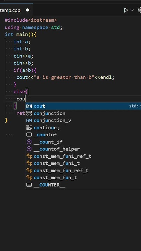Select the cout suggestion

click(x=83, y=106)
